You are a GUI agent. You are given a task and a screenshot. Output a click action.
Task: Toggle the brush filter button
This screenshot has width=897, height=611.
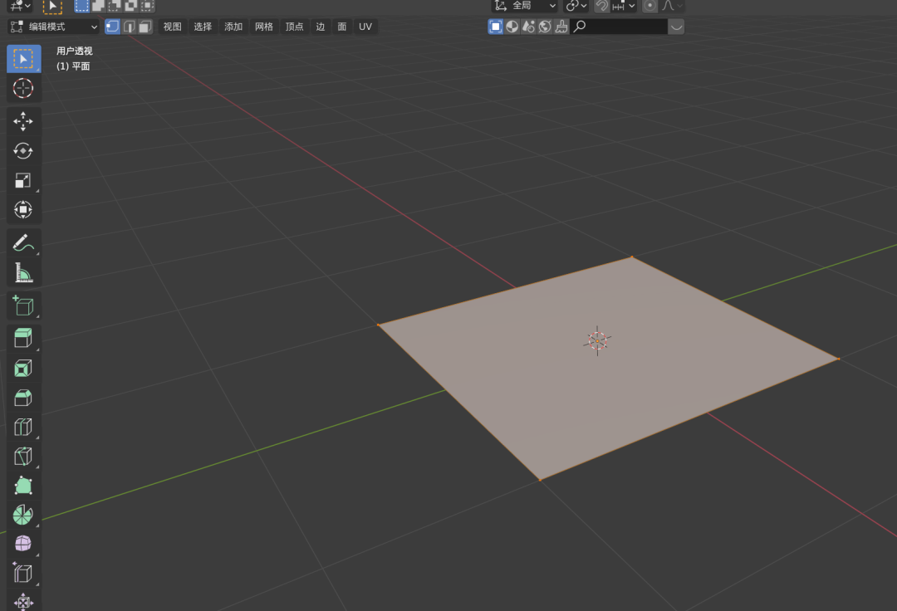(561, 27)
